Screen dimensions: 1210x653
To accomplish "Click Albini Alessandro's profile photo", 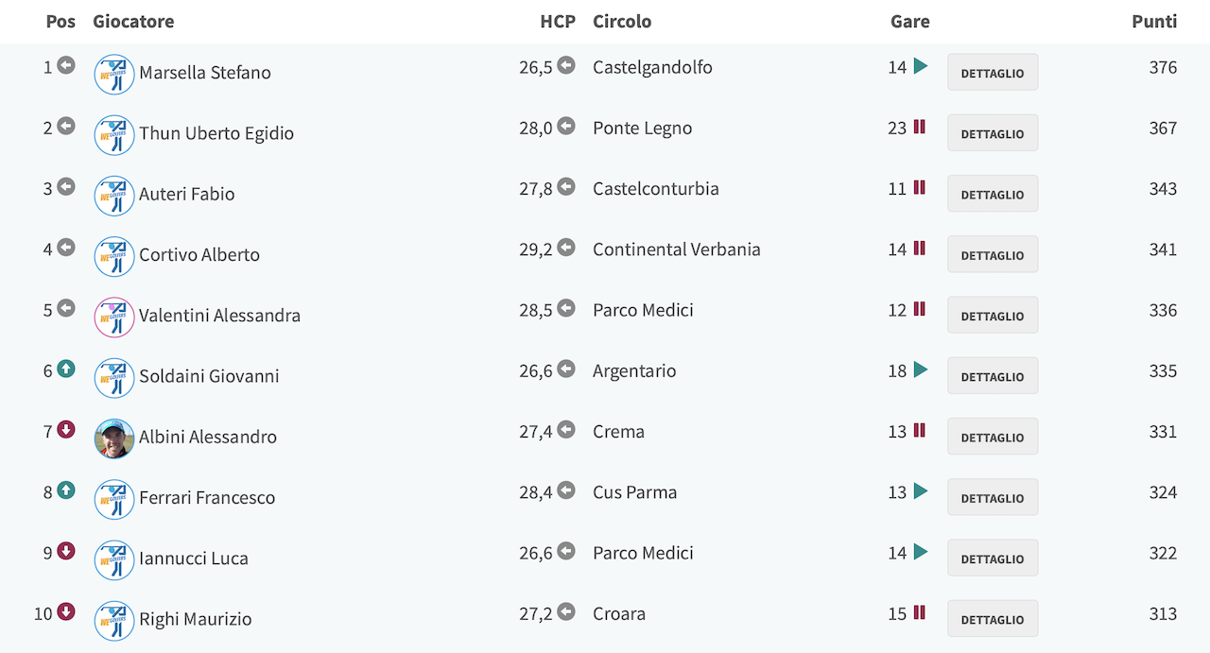I will tap(114, 438).
